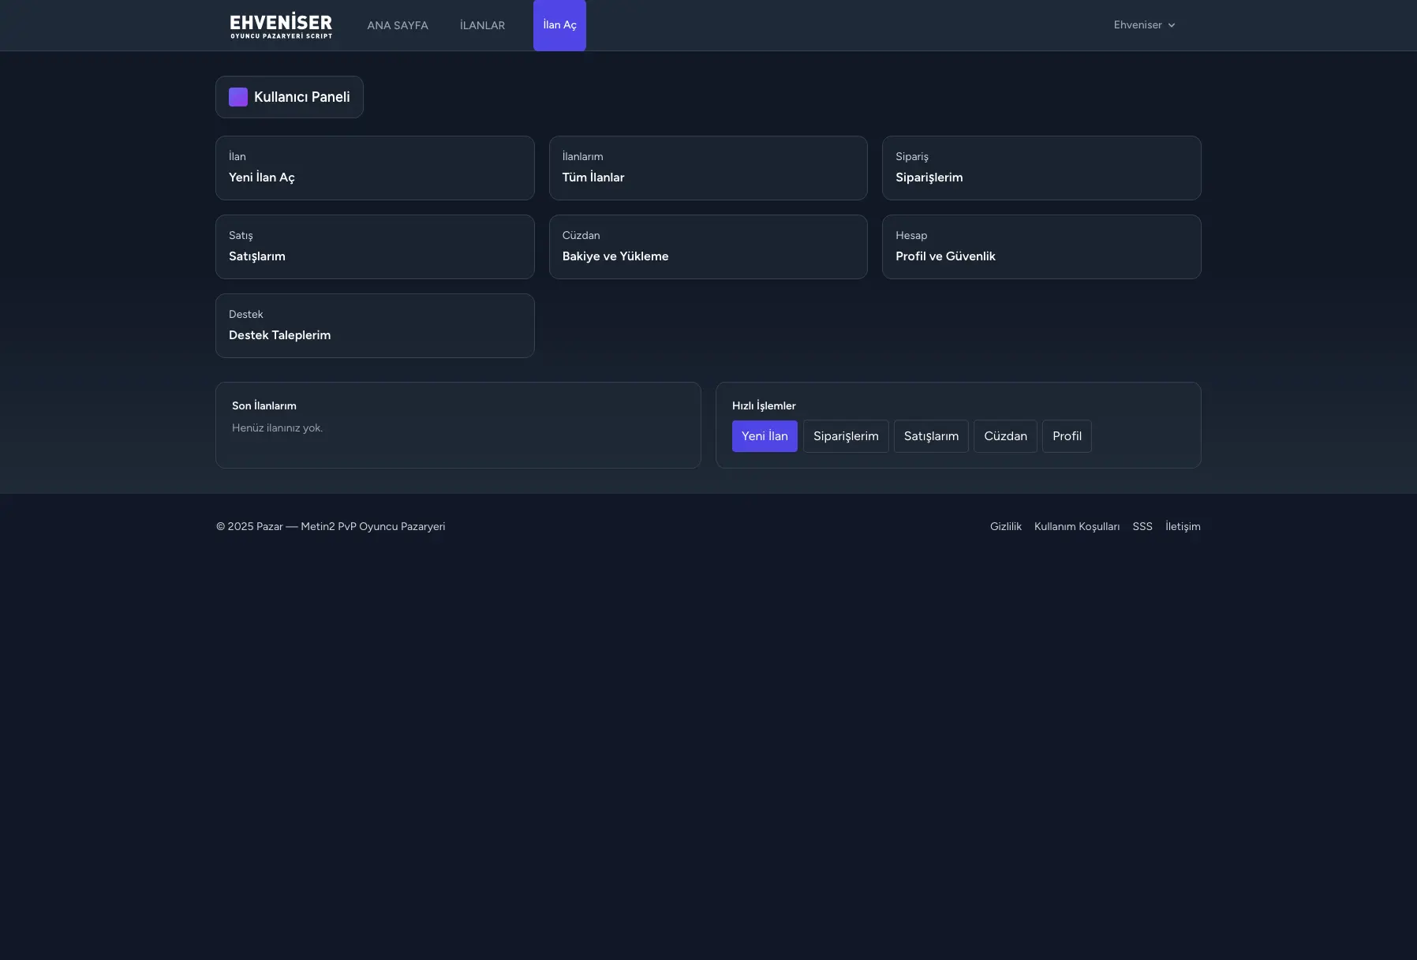
Task: Click the Siparişlerim quick action button
Action: [846, 436]
